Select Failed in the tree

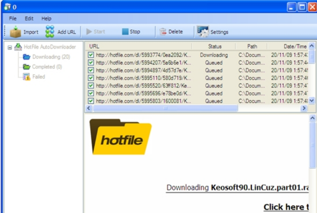pyautogui.click(x=39, y=77)
